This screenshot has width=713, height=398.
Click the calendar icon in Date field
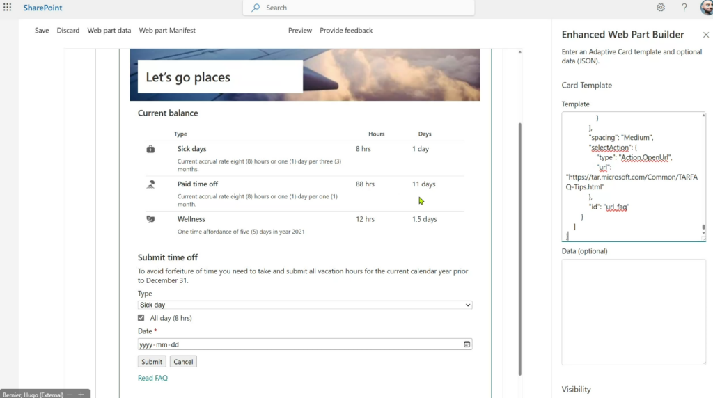click(x=467, y=344)
